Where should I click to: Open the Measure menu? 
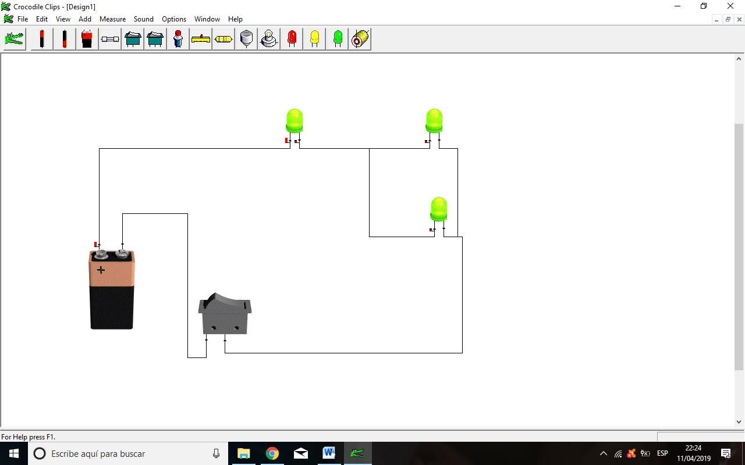112,19
